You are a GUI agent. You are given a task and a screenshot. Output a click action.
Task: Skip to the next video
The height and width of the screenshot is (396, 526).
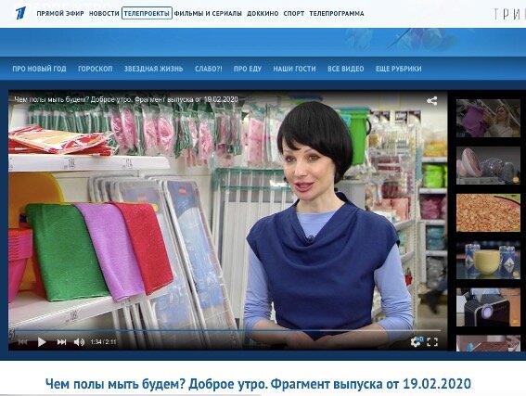click(61, 342)
